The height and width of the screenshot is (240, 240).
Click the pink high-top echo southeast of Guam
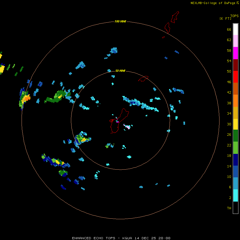tap(128, 127)
